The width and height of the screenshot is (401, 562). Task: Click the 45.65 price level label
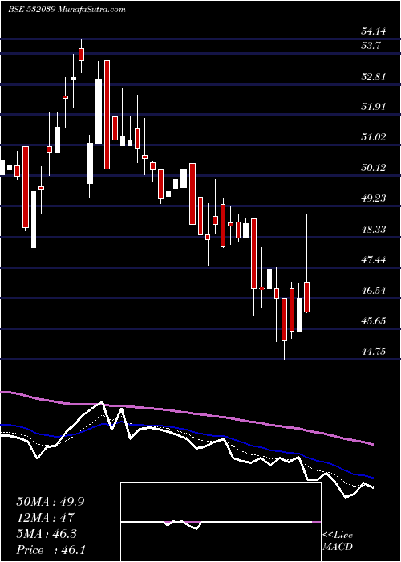click(x=374, y=321)
